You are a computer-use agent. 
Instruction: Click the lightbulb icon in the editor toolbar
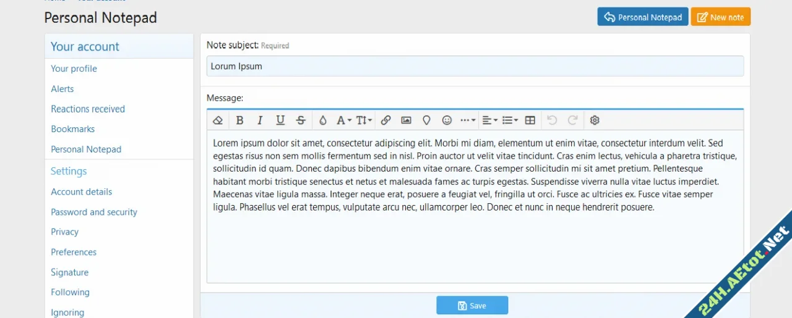click(426, 120)
